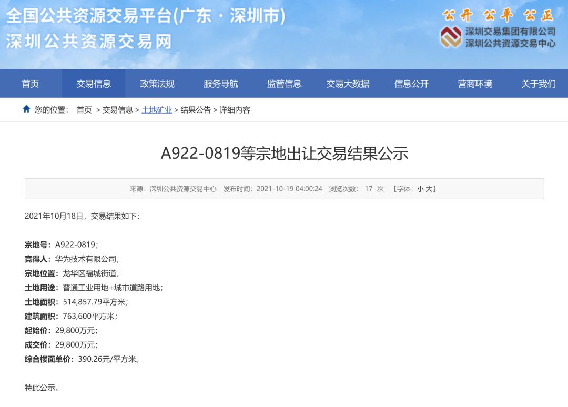This screenshot has width=568, height=407.
Task: Set font size to 小
Action: tap(420, 189)
